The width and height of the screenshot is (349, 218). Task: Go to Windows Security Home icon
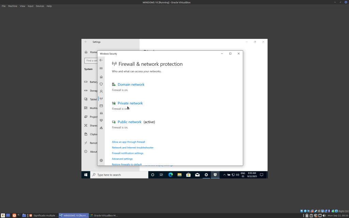101,77
